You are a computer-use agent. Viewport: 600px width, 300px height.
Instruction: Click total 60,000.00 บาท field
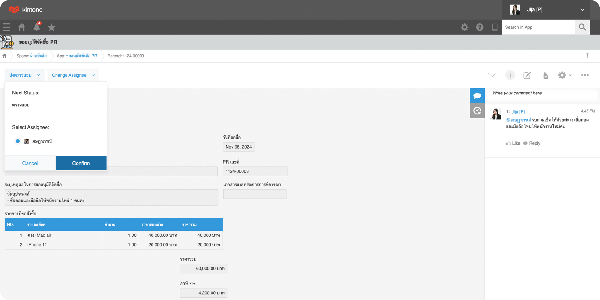[x=204, y=269]
